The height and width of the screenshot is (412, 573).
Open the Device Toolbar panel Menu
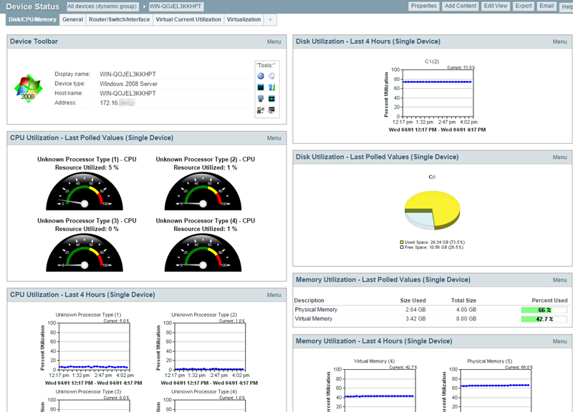point(274,41)
